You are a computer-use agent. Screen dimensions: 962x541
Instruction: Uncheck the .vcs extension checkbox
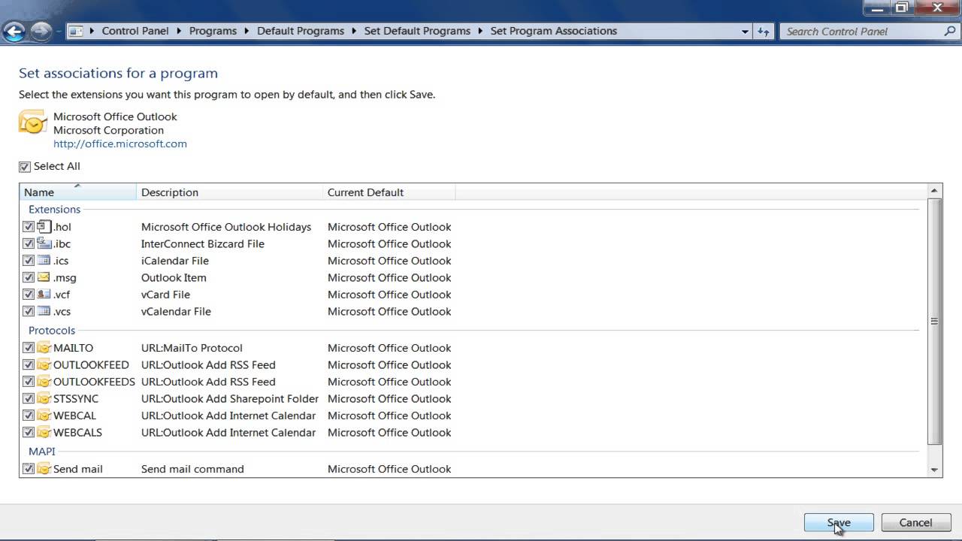coord(28,311)
